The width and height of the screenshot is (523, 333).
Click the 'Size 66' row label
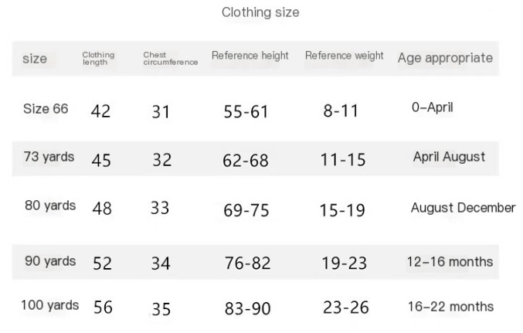pos(46,109)
